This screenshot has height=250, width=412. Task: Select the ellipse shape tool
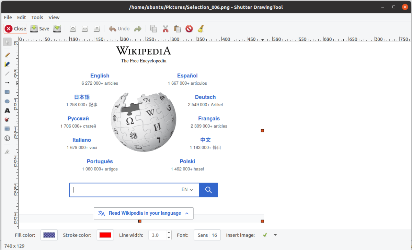tap(7, 101)
